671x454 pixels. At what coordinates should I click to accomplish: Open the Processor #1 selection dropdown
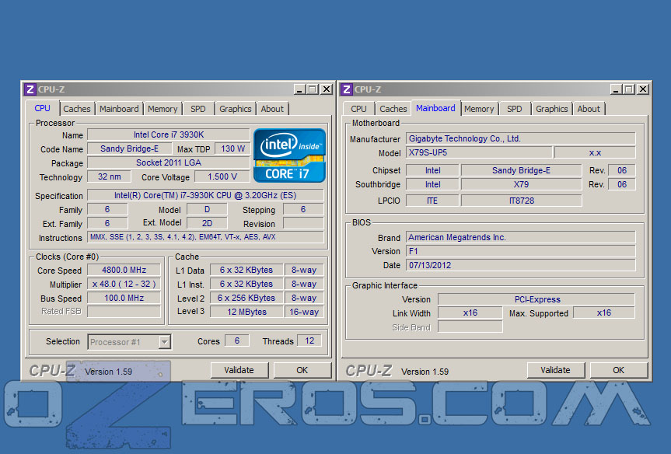click(x=130, y=342)
